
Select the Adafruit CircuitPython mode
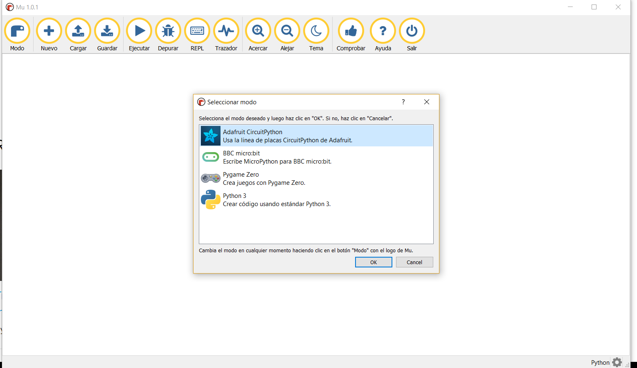coord(316,136)
